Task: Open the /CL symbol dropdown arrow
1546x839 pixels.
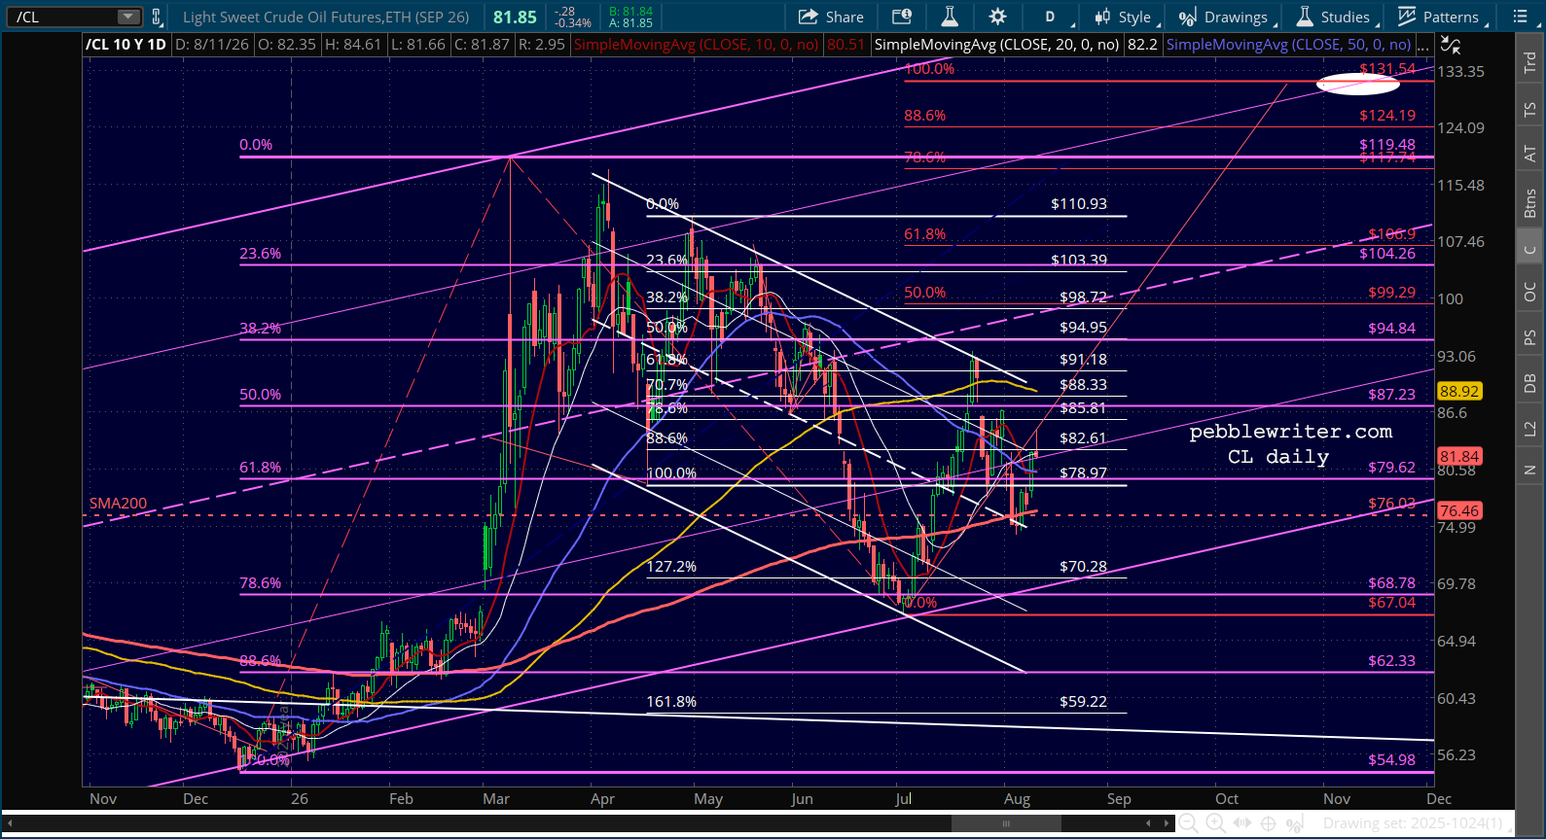Action: coord(128,17)
